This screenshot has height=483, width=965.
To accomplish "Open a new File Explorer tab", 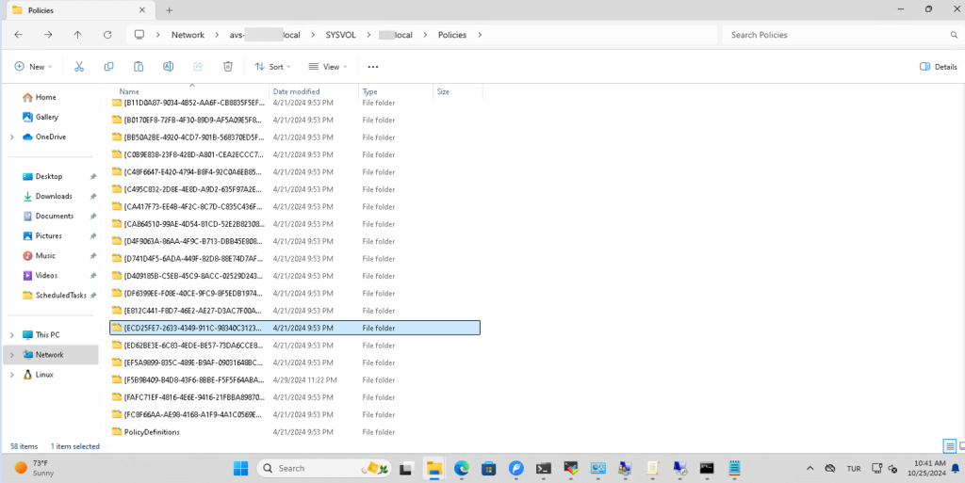I will [170, 9].
